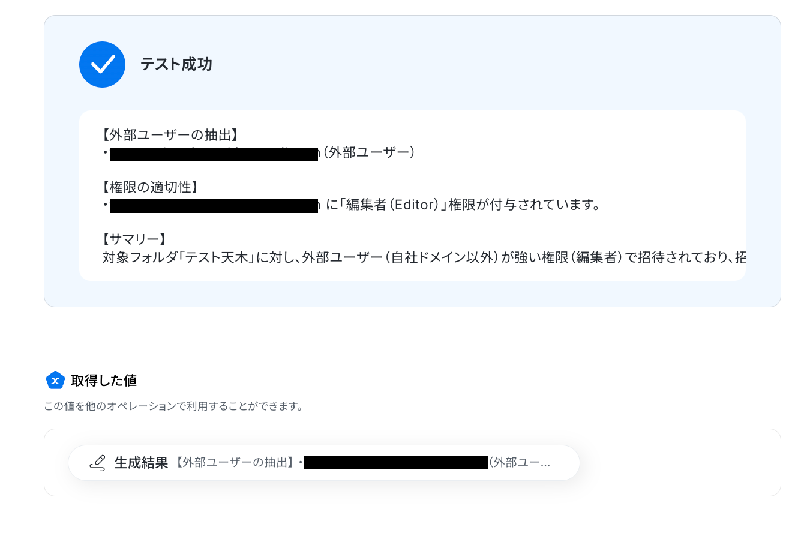
Task: Click the redacted email inside the 生成結果 chip
Action: coord(396,463)
